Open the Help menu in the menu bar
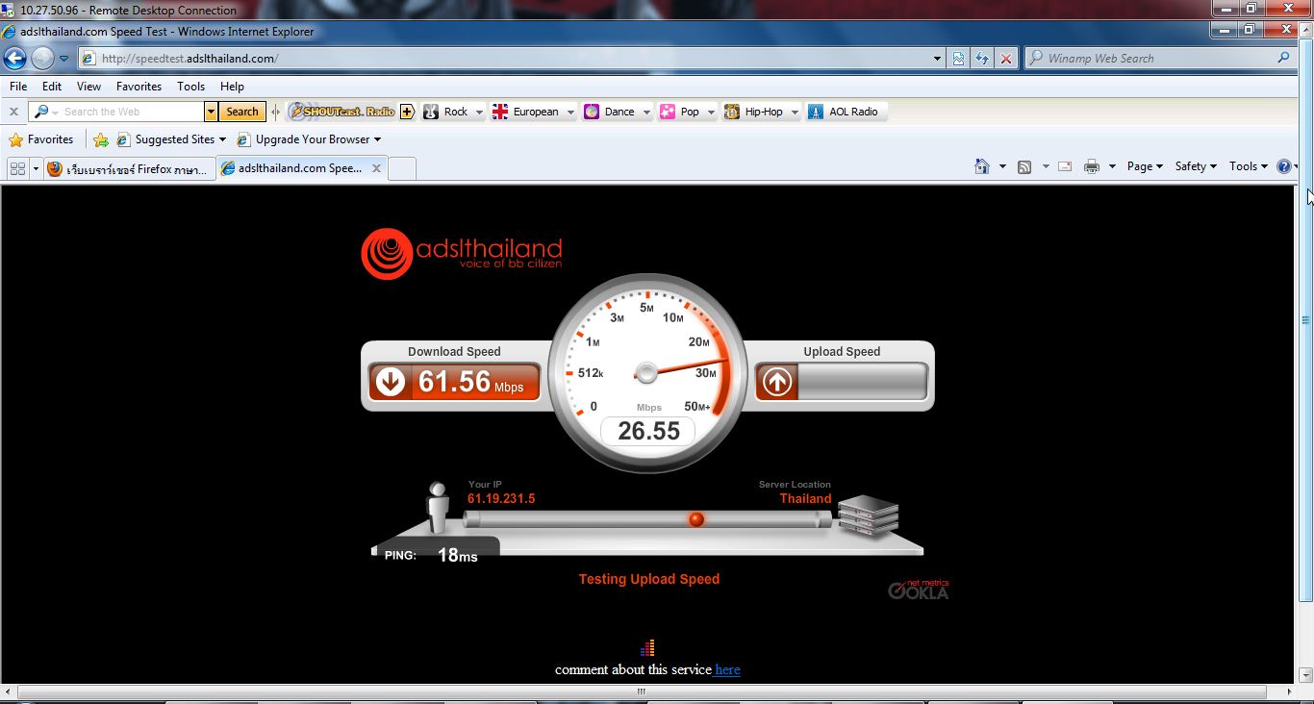The height and width of the screenshot is (704, 1314). click(x=232, y=87)
